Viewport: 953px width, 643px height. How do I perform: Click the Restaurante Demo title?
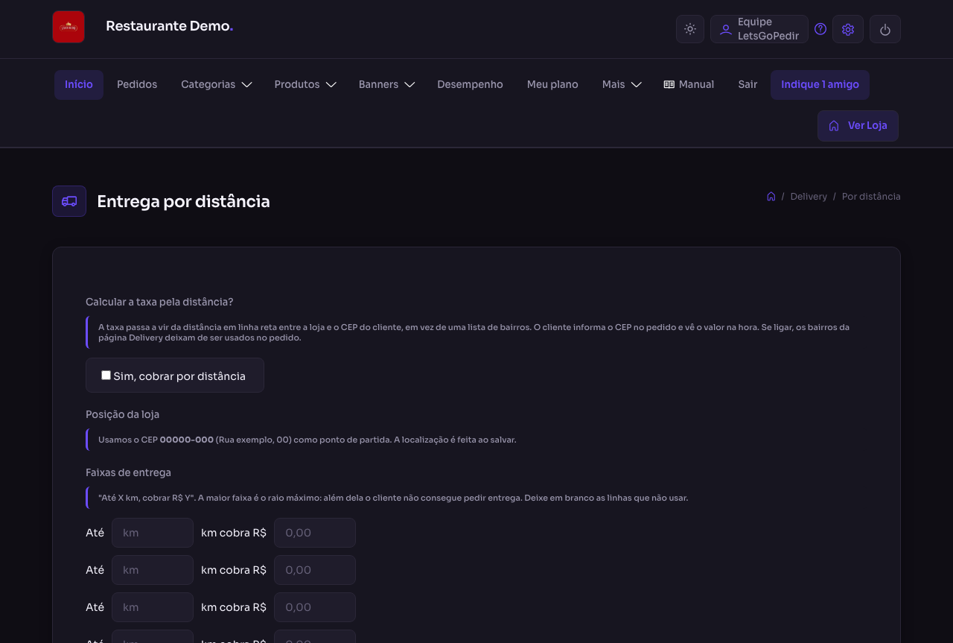click(170, 26)
